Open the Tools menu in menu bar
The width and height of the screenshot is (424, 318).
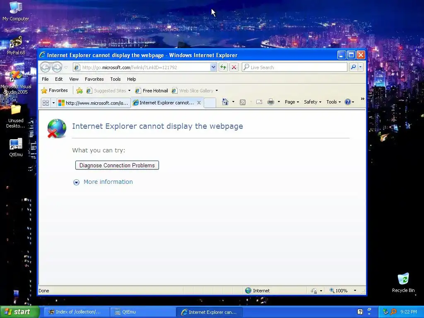pos(116,79)
